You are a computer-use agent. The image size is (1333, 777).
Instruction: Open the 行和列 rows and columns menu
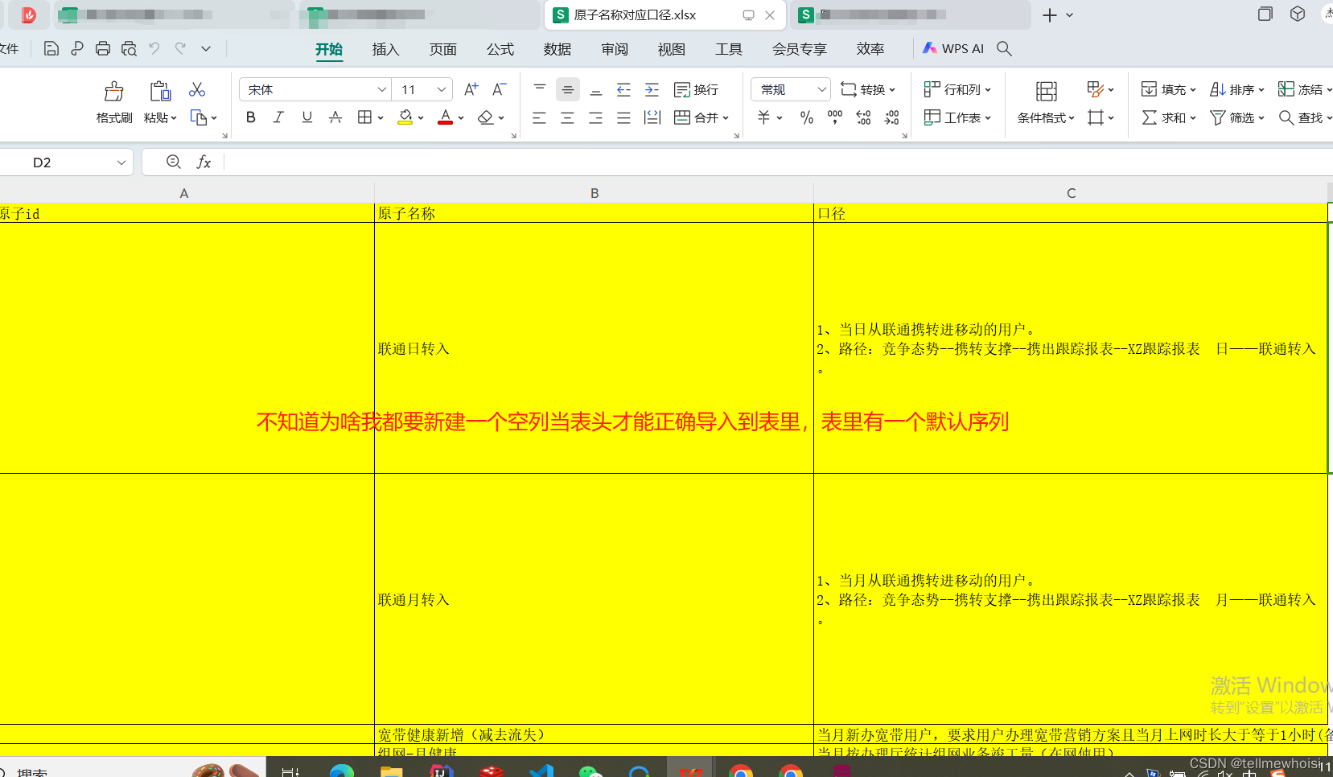[957, 89]
